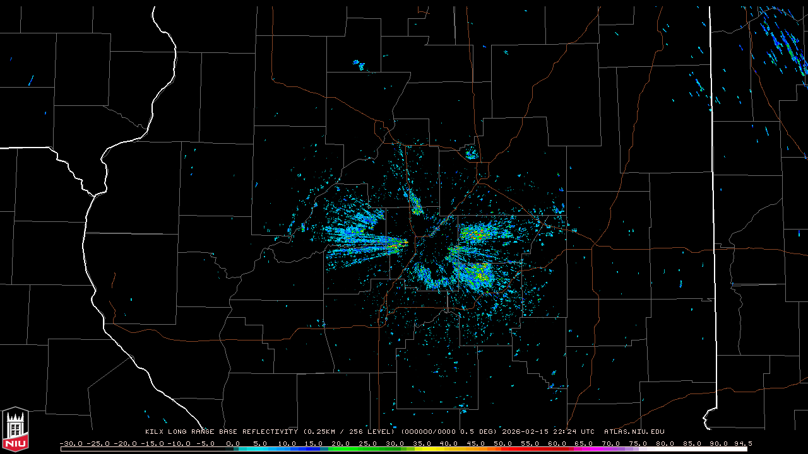
Task: Click the (0.25KM / 256 LEVEL) text
Action: click(349, 432)
